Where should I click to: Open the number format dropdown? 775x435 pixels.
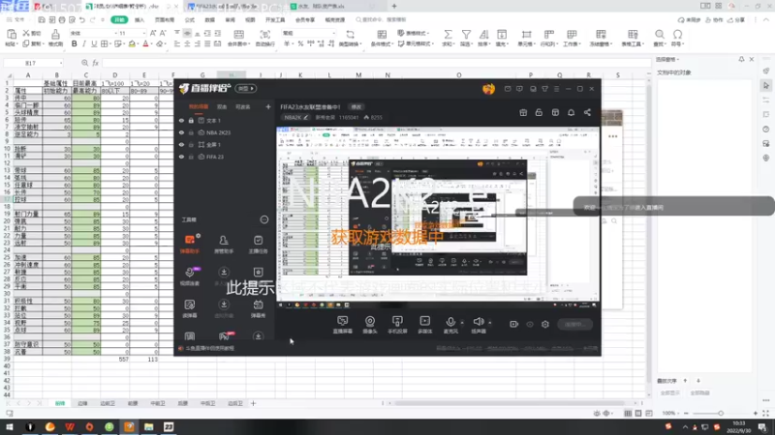coord(333,33)
